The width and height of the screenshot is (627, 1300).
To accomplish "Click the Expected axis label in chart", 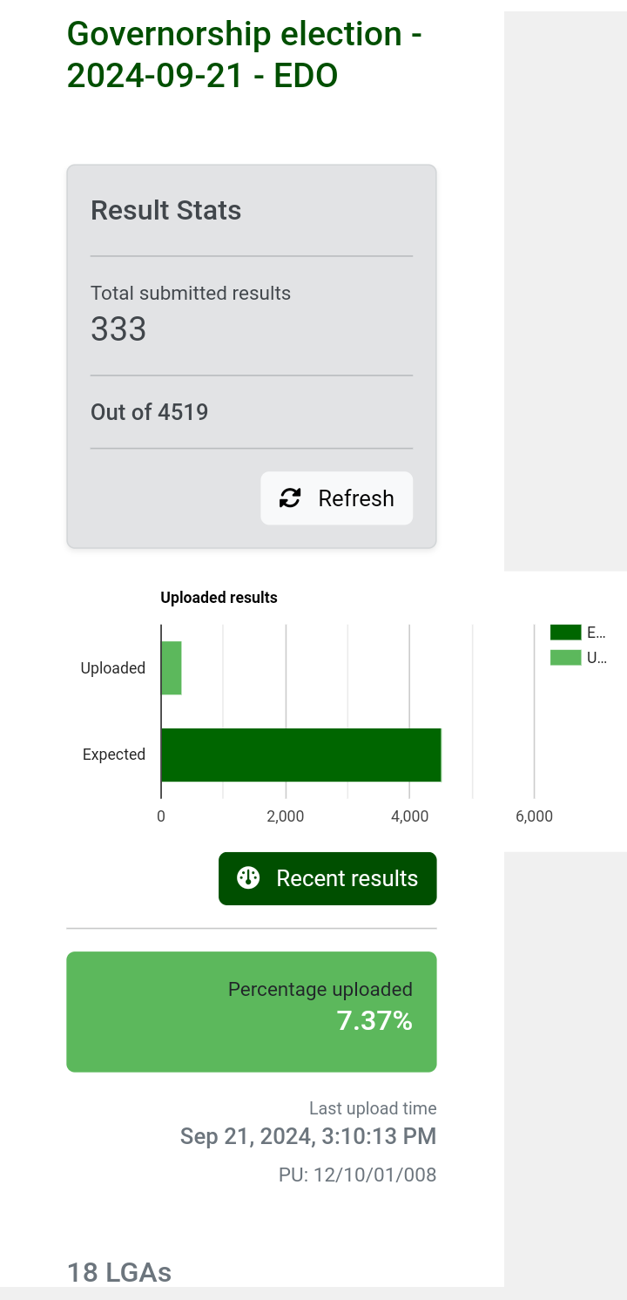I will tap(114, 755).
